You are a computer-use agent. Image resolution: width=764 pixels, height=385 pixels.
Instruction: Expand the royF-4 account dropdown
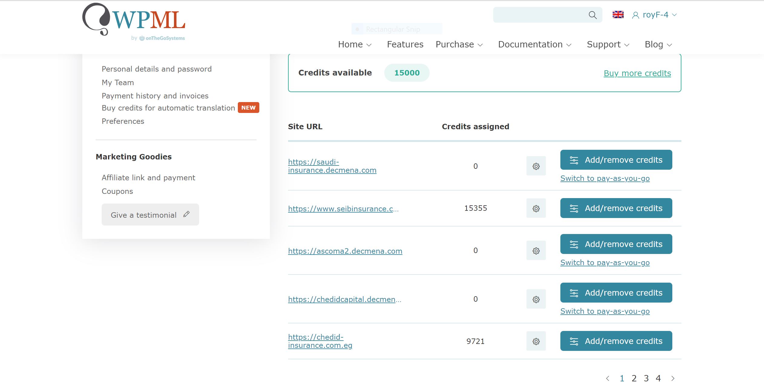pos(674,15)
